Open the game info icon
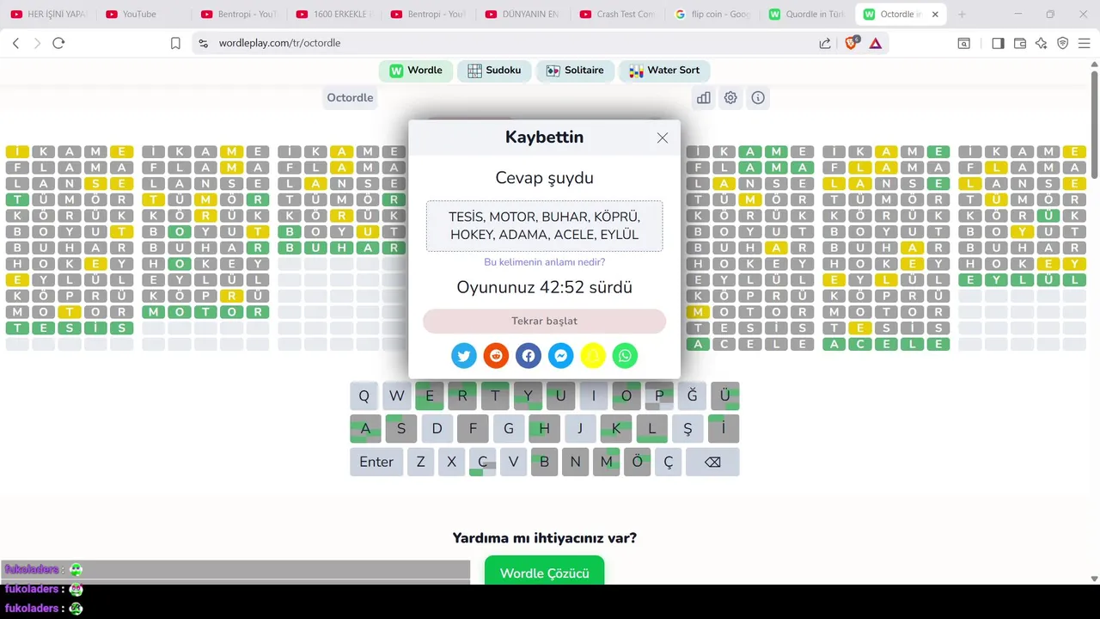Image resolution: width=1100 pixels, height=619 pixels. [x=758, y=98]
